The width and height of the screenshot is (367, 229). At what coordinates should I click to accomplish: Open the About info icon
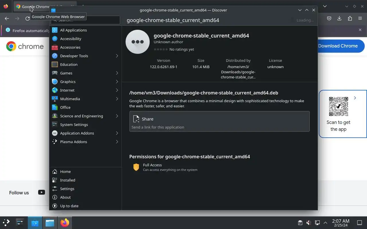(x=55, y=197)
